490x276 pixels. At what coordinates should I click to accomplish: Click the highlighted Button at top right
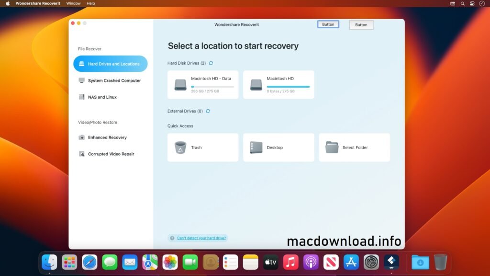tap(328, 24)
